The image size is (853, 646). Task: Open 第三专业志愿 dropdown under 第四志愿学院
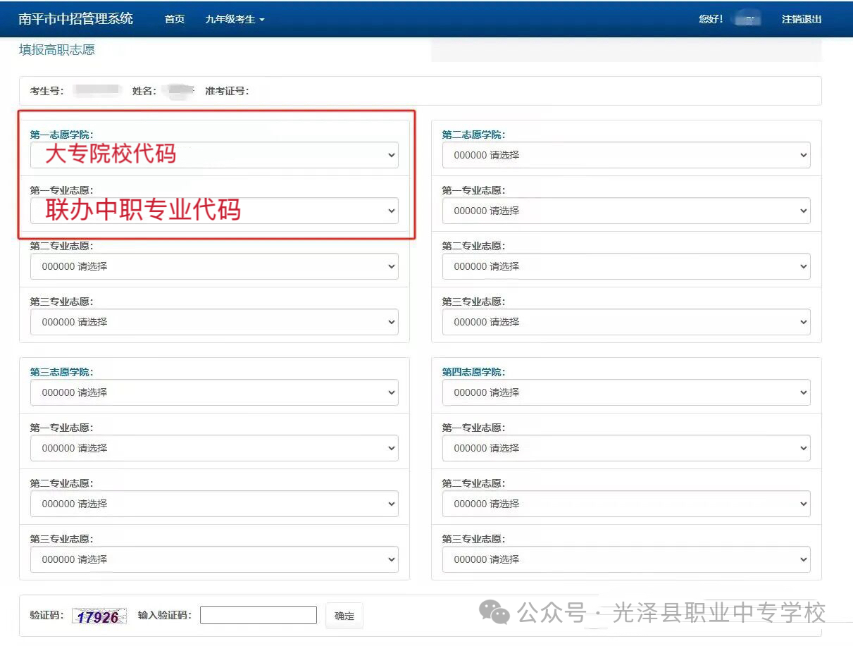[x=626, y=559]
